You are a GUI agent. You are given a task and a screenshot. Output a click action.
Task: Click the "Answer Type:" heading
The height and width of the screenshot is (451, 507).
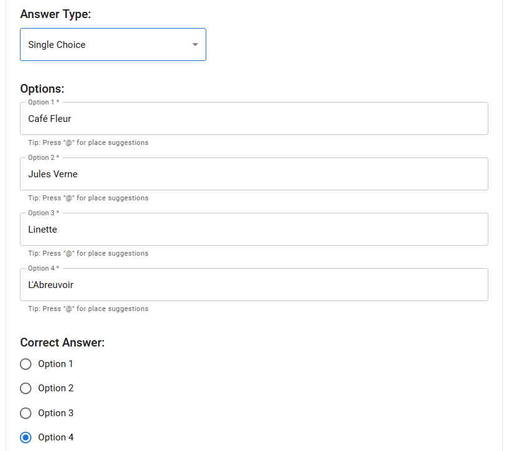[x=55, y=14]
